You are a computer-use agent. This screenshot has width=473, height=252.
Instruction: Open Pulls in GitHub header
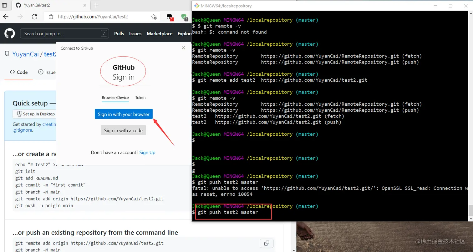pos(119,33)
